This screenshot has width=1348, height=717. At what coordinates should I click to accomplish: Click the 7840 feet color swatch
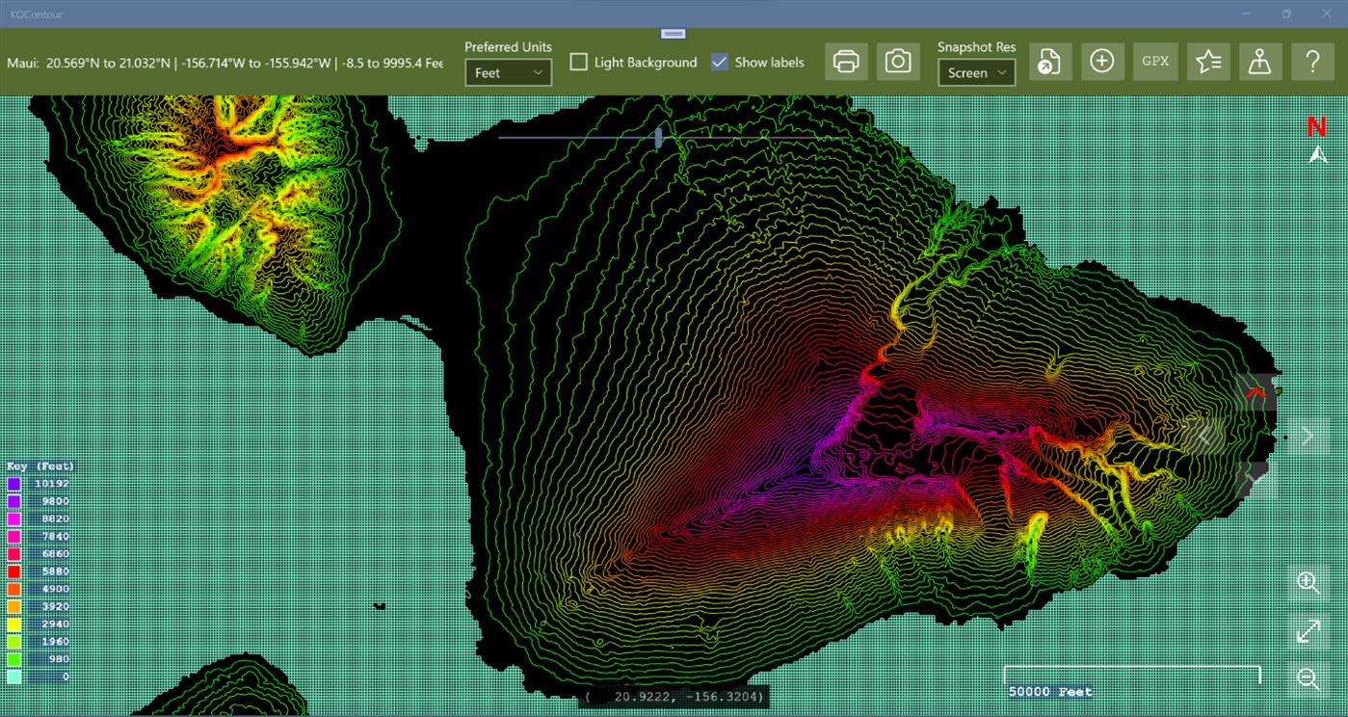[14, 536]
